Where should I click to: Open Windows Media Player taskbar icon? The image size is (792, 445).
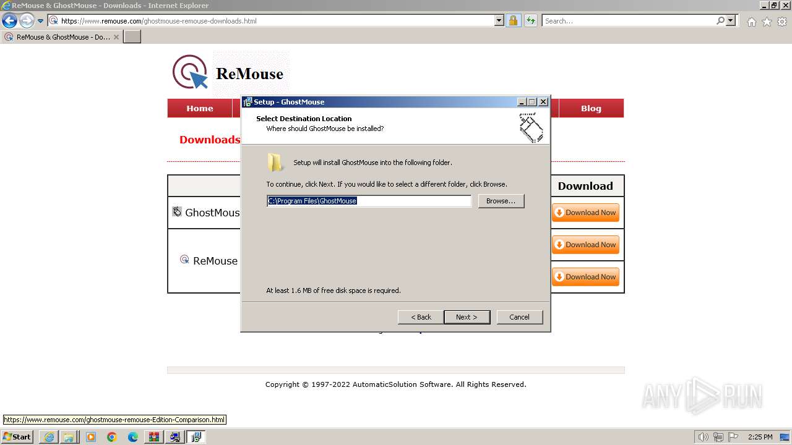coord(91,437)
